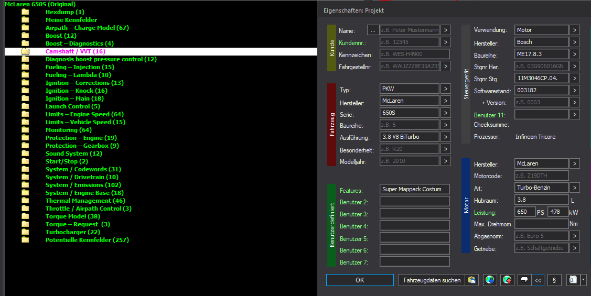Open the dropdown arrow next to document icon
Screen dimensions: 591x296
(x=584, y=280)
